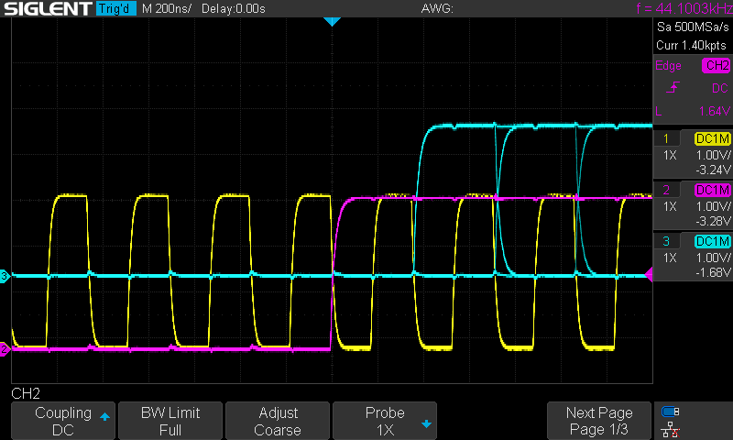Click the CH2 menu title label

26,393
